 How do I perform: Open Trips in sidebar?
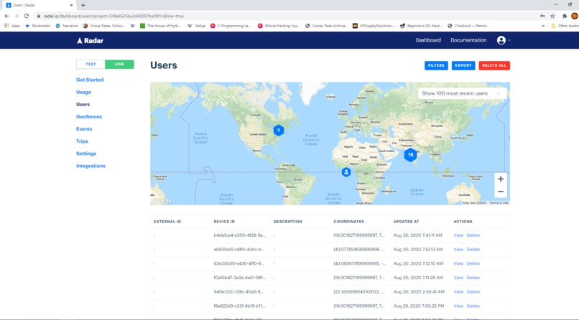82,141
